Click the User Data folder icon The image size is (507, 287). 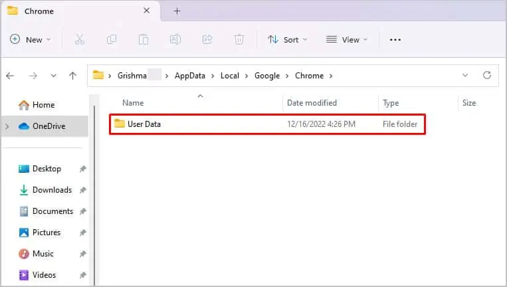click(x=120, y=124)
